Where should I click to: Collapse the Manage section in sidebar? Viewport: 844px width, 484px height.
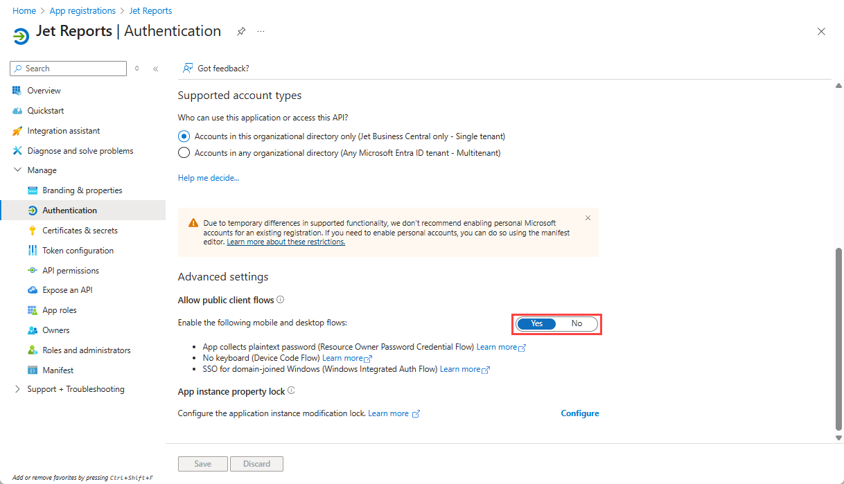[17, 170]
